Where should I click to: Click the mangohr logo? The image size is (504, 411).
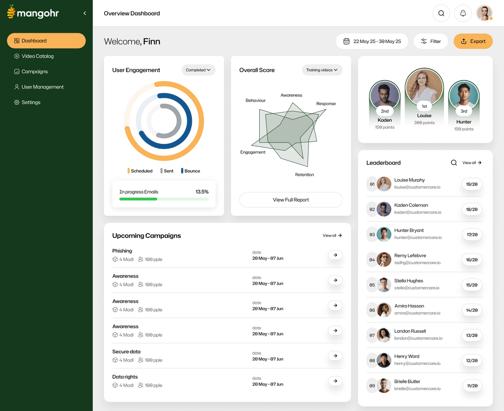point(33,12)
